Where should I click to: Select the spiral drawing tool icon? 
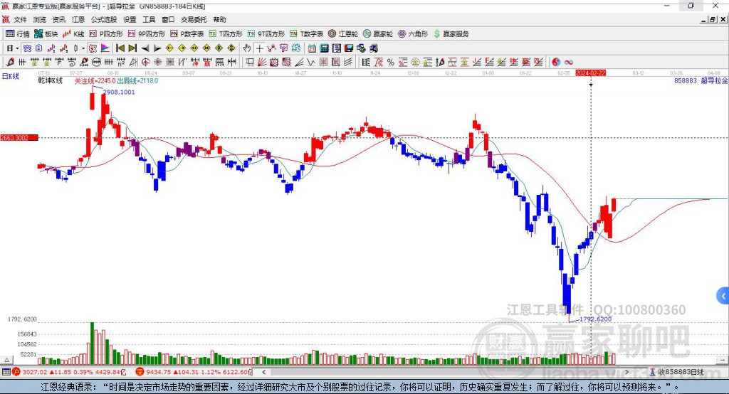[x=72, y=63]
